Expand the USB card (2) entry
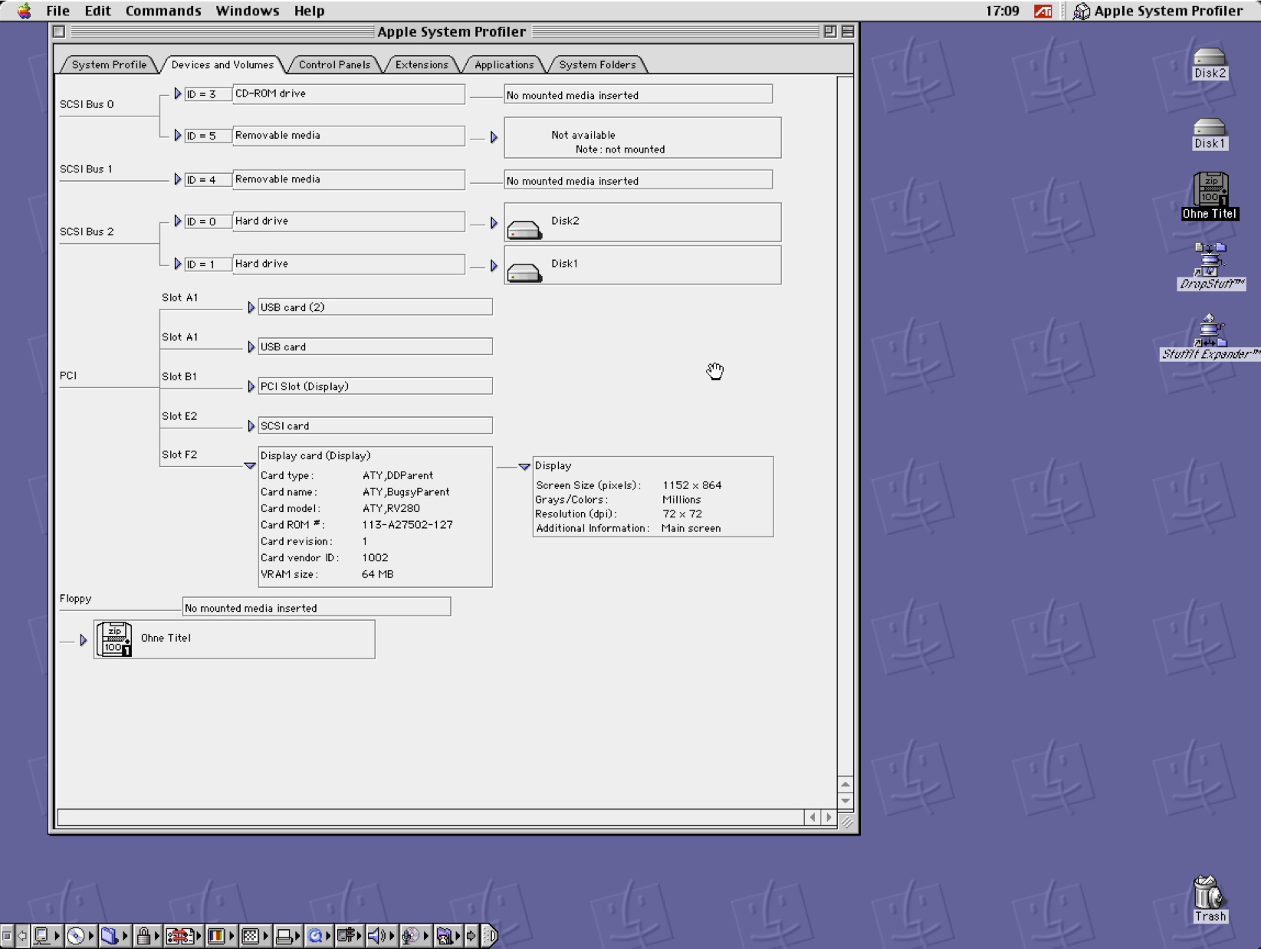Image resolution: width=1261 pixels, height=949 pixels. click(251, 307)
